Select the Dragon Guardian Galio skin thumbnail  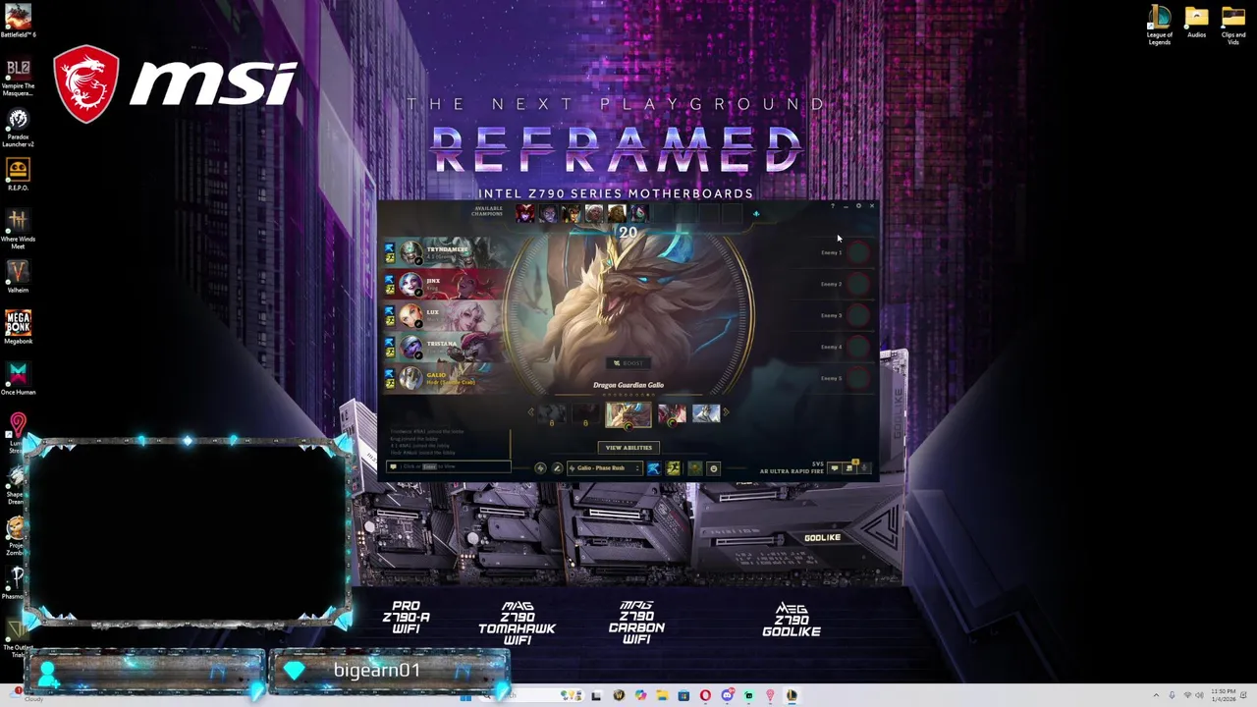point(628,414)
